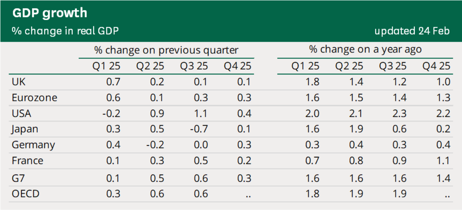
Task: Select '% change on a year ago' header
Action: pyautogui.click(x=365, y=50)
